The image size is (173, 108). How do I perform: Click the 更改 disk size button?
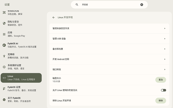[161, 80]
